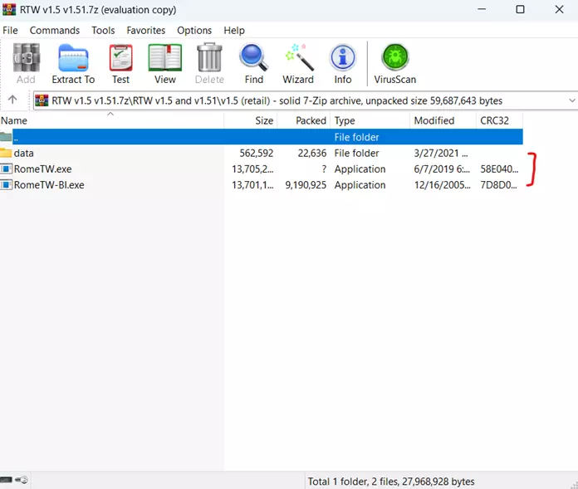
Task: Sort by the Name column header
Action: pos(111,120)
